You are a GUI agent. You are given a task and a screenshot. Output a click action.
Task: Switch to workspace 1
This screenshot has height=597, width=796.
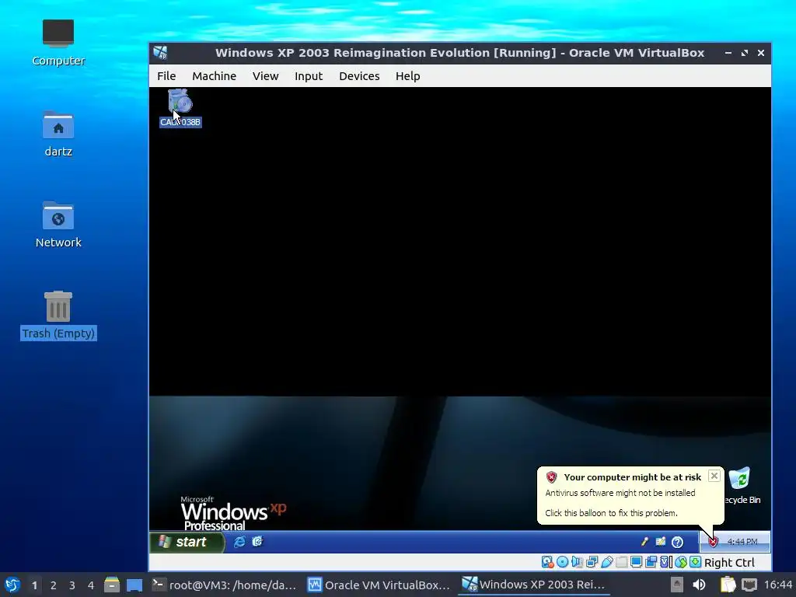click(x=34, y=585)
